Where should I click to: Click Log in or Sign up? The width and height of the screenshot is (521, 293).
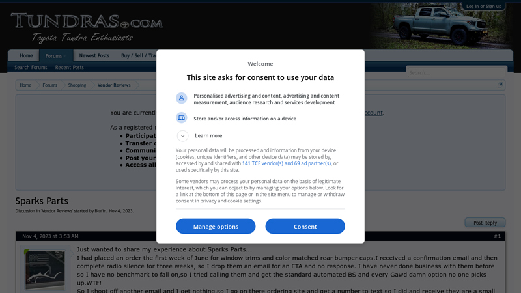[484, 6]
